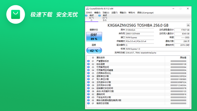The height and width of the screenshot is (111, 197).
Task: Click the status circle for attribute 0D
Action: tap(88, 97)
